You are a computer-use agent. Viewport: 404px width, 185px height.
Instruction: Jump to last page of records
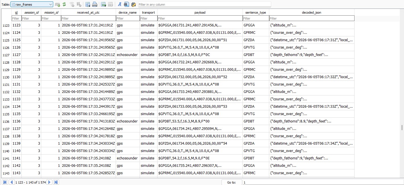56,182
